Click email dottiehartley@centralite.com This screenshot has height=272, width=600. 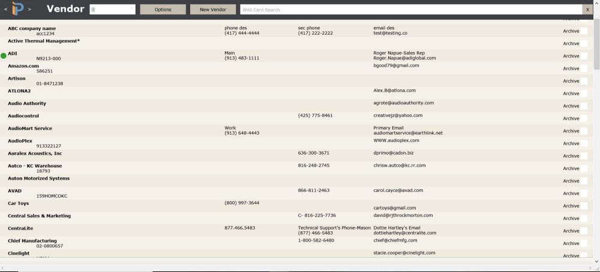coord(405,232)
